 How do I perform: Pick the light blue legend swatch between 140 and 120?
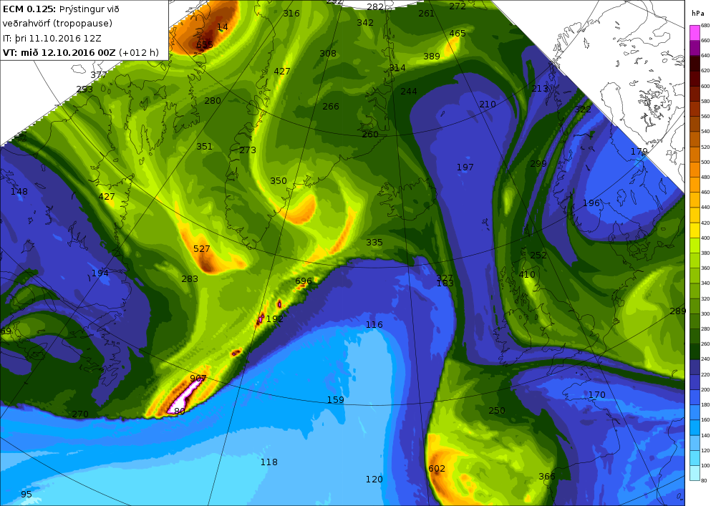coord(694,442)
